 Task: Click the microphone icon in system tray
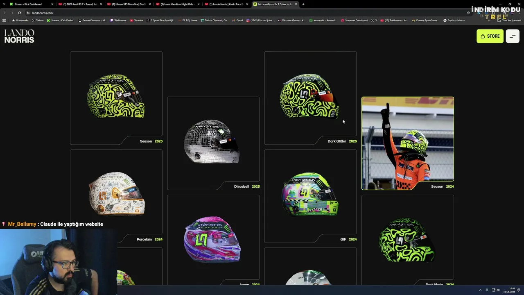click(487, 290)
